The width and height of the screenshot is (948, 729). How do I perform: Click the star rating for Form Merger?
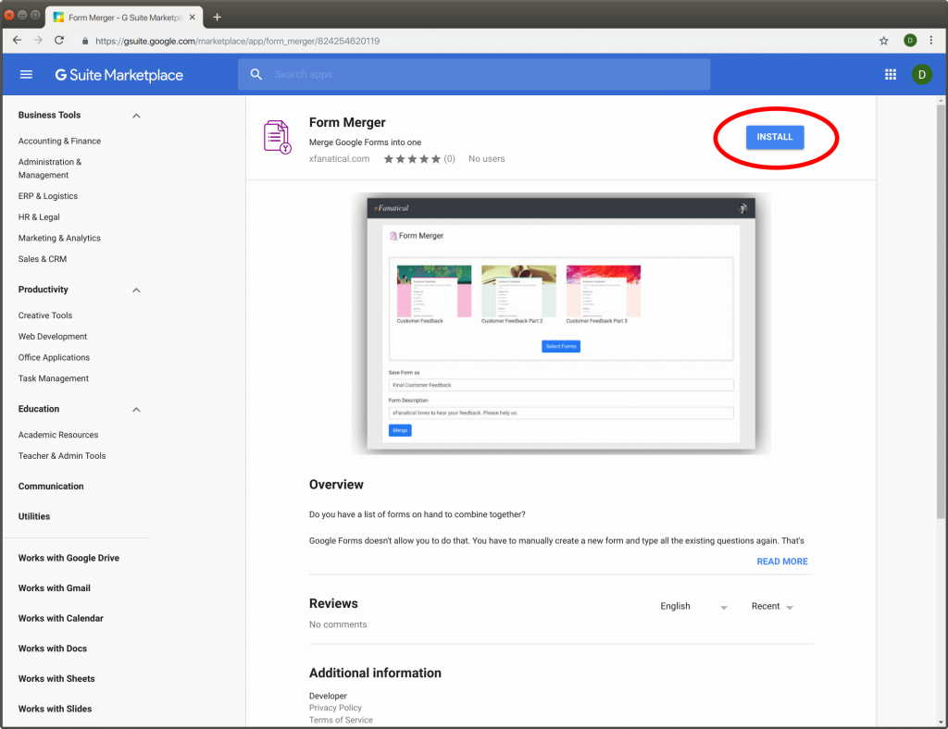[x=412, y=159]
